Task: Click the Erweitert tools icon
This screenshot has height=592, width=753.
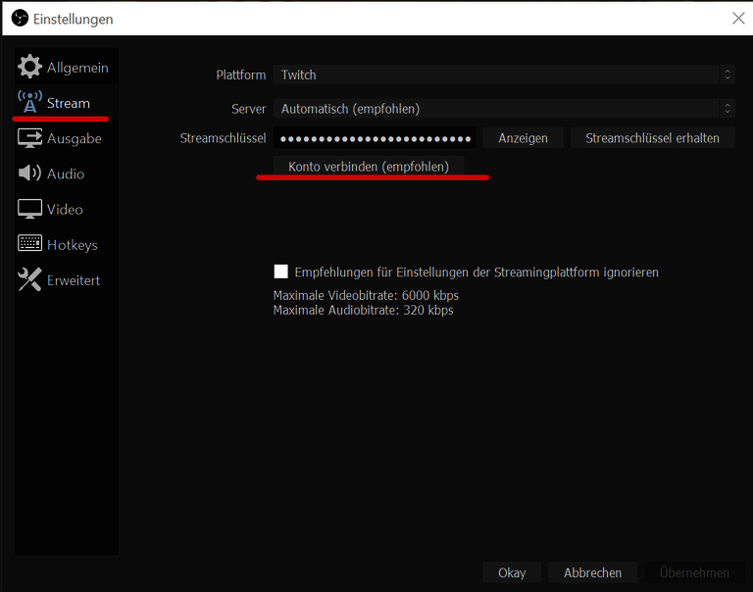Action: (x=29, y=279)
